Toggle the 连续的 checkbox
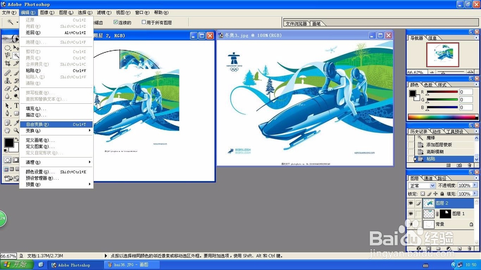The height and width of the screenshot is (270, 481). click(115, 22)
